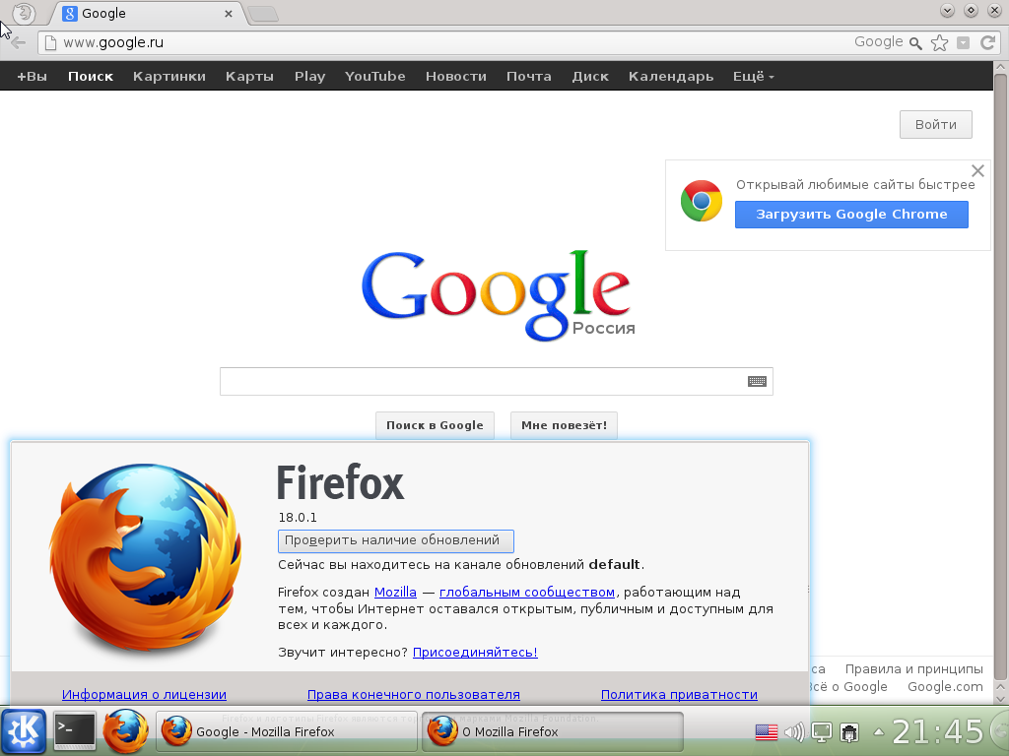This screenshot has height=756, width=1009.
Task: Open Информация о лицензии link
Action: tap(144, 695)
